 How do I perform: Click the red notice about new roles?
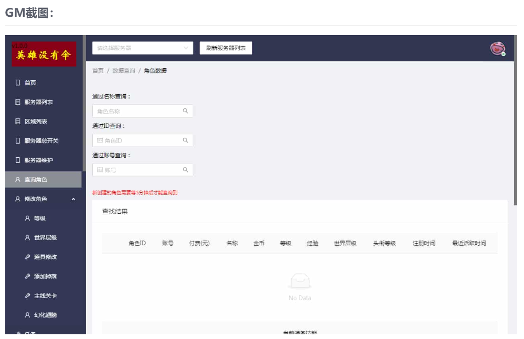(135, 192)
